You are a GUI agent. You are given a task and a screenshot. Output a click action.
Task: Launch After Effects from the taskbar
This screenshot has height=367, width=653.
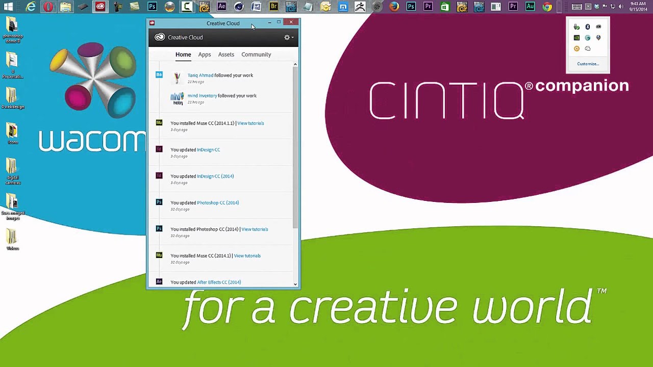[221, 7]
